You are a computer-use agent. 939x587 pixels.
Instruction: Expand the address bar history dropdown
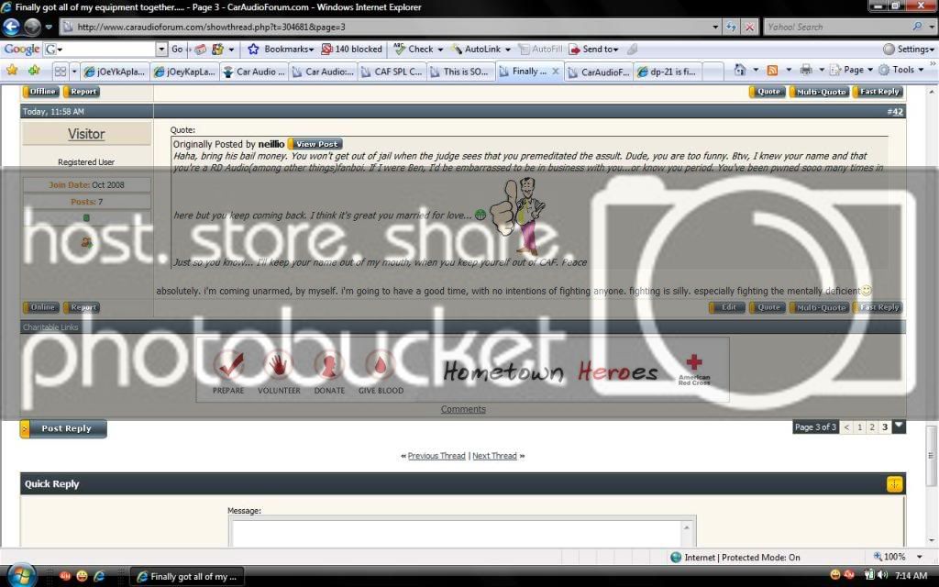point(715,27)
